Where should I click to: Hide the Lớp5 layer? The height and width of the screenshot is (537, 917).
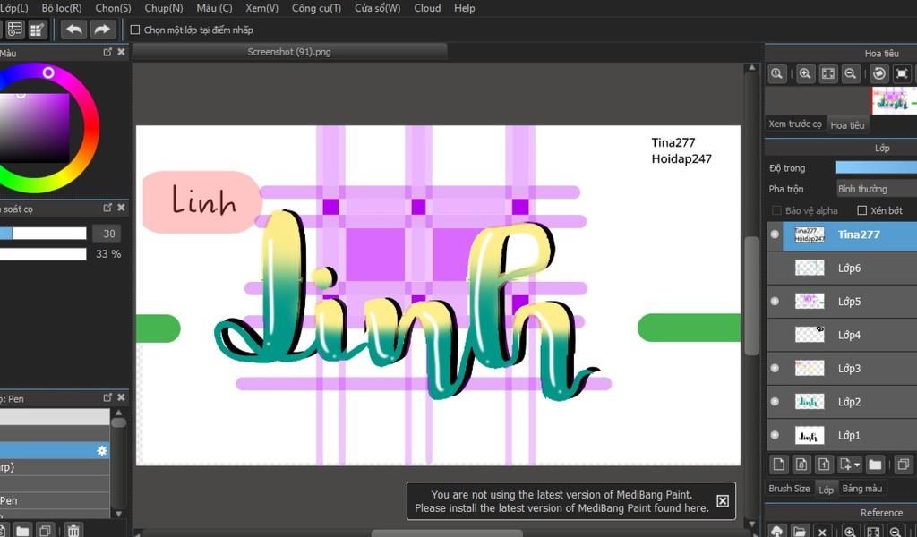tap(775, 301)
